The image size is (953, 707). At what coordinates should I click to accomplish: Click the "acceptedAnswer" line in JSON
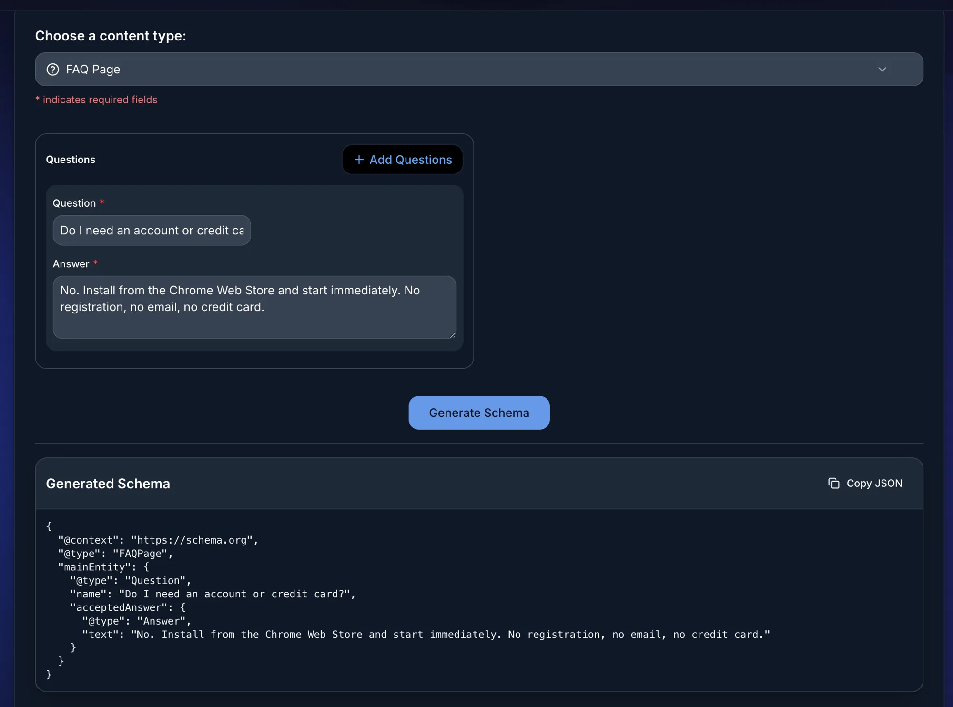click(x=128, y=607)
